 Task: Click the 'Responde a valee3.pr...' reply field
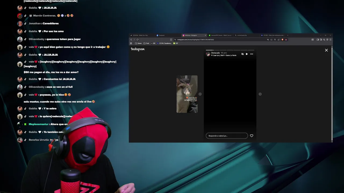tap(227, 136)
